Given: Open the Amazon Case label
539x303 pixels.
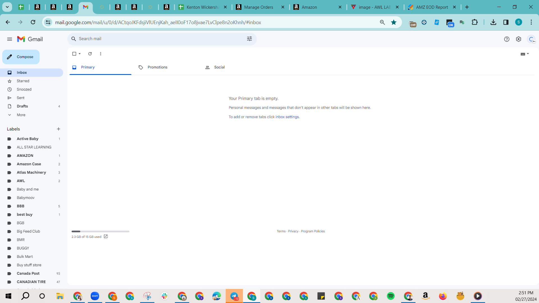Looking at the screenshot, I should [31, 164].
